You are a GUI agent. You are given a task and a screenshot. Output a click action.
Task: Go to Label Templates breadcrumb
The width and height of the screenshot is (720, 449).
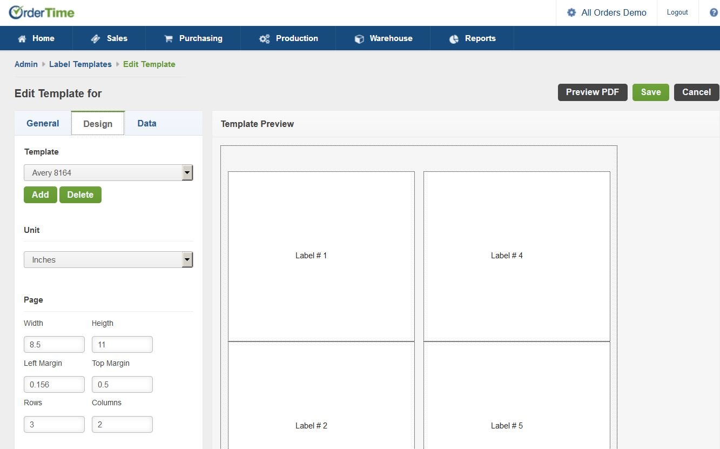[80, 64]
